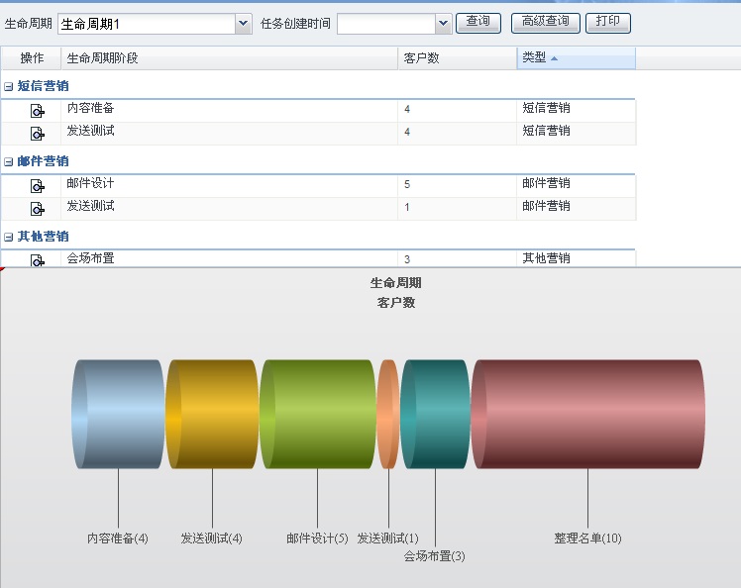Click the green 邮件设计 cylinder segment
This screenshot has height=588, width=741.
318,414
